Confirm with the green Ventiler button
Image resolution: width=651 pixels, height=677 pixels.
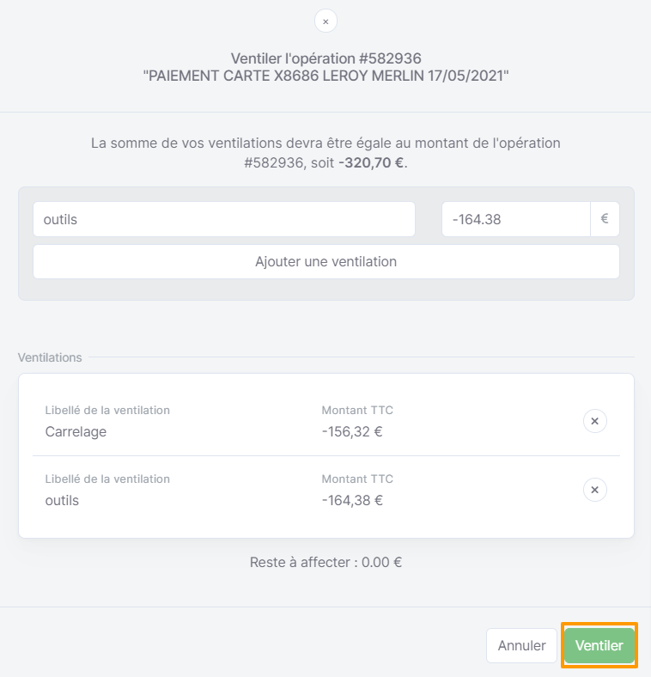[599, 645]
